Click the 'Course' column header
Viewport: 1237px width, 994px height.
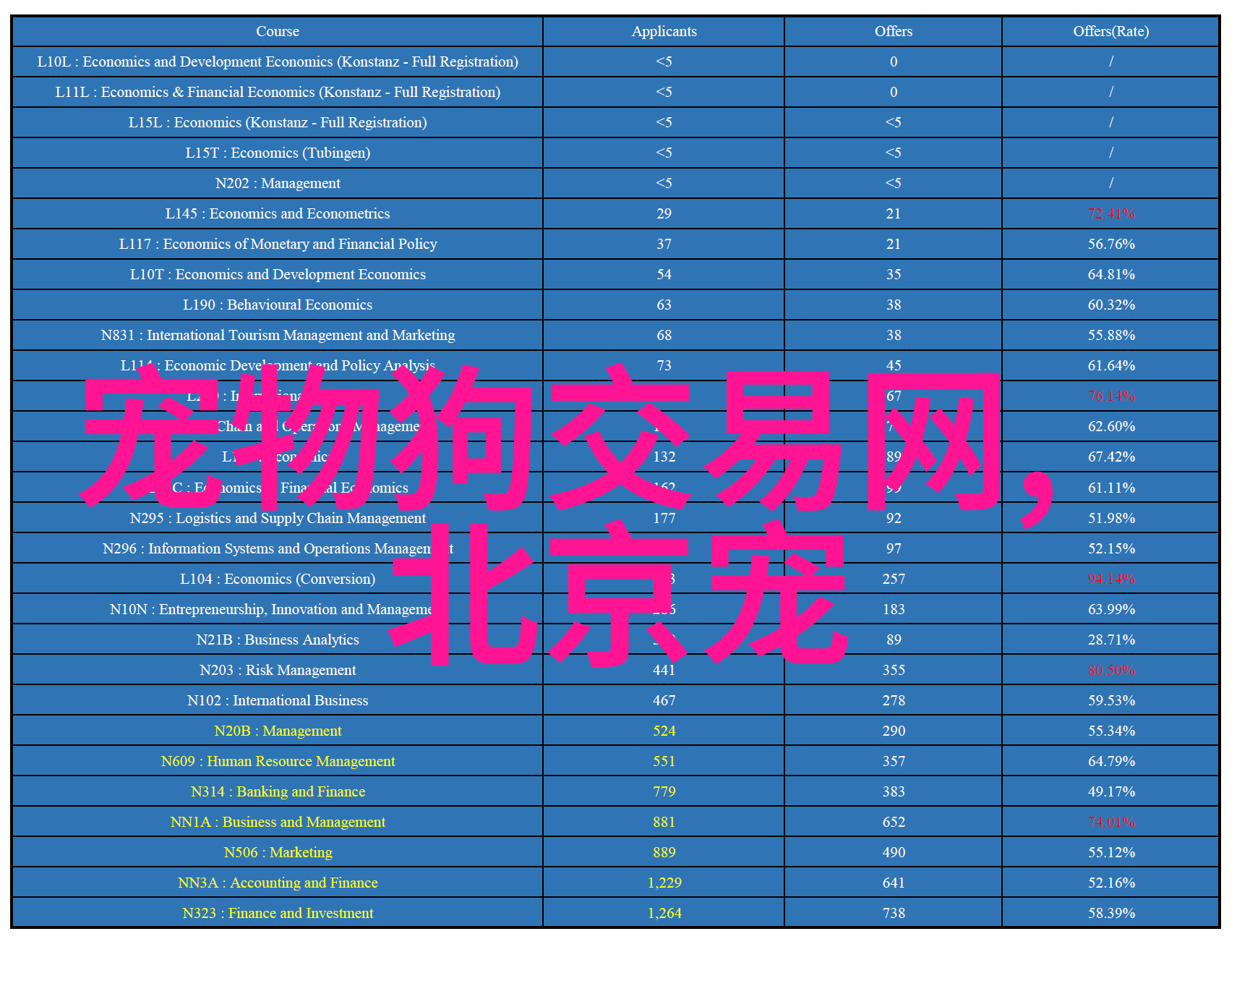pyautogui.click(x=278, y=31)
